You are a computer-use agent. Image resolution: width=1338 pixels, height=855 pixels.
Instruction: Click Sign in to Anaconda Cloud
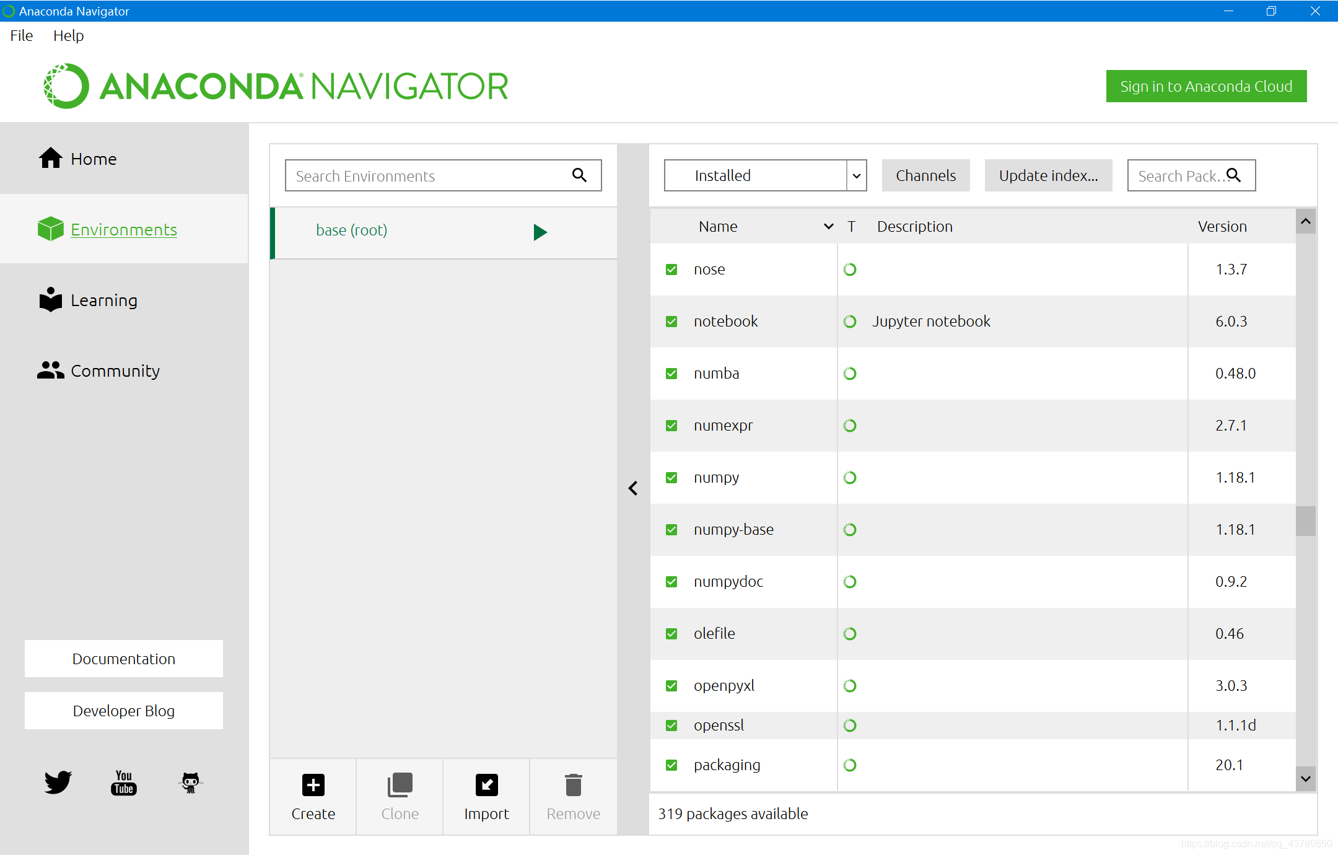point(1206,86)
